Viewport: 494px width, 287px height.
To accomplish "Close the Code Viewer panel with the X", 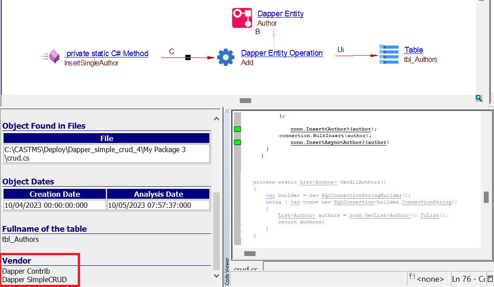I will click(227, 111).
